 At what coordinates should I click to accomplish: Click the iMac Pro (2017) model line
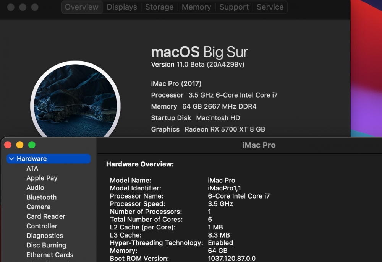176,84
